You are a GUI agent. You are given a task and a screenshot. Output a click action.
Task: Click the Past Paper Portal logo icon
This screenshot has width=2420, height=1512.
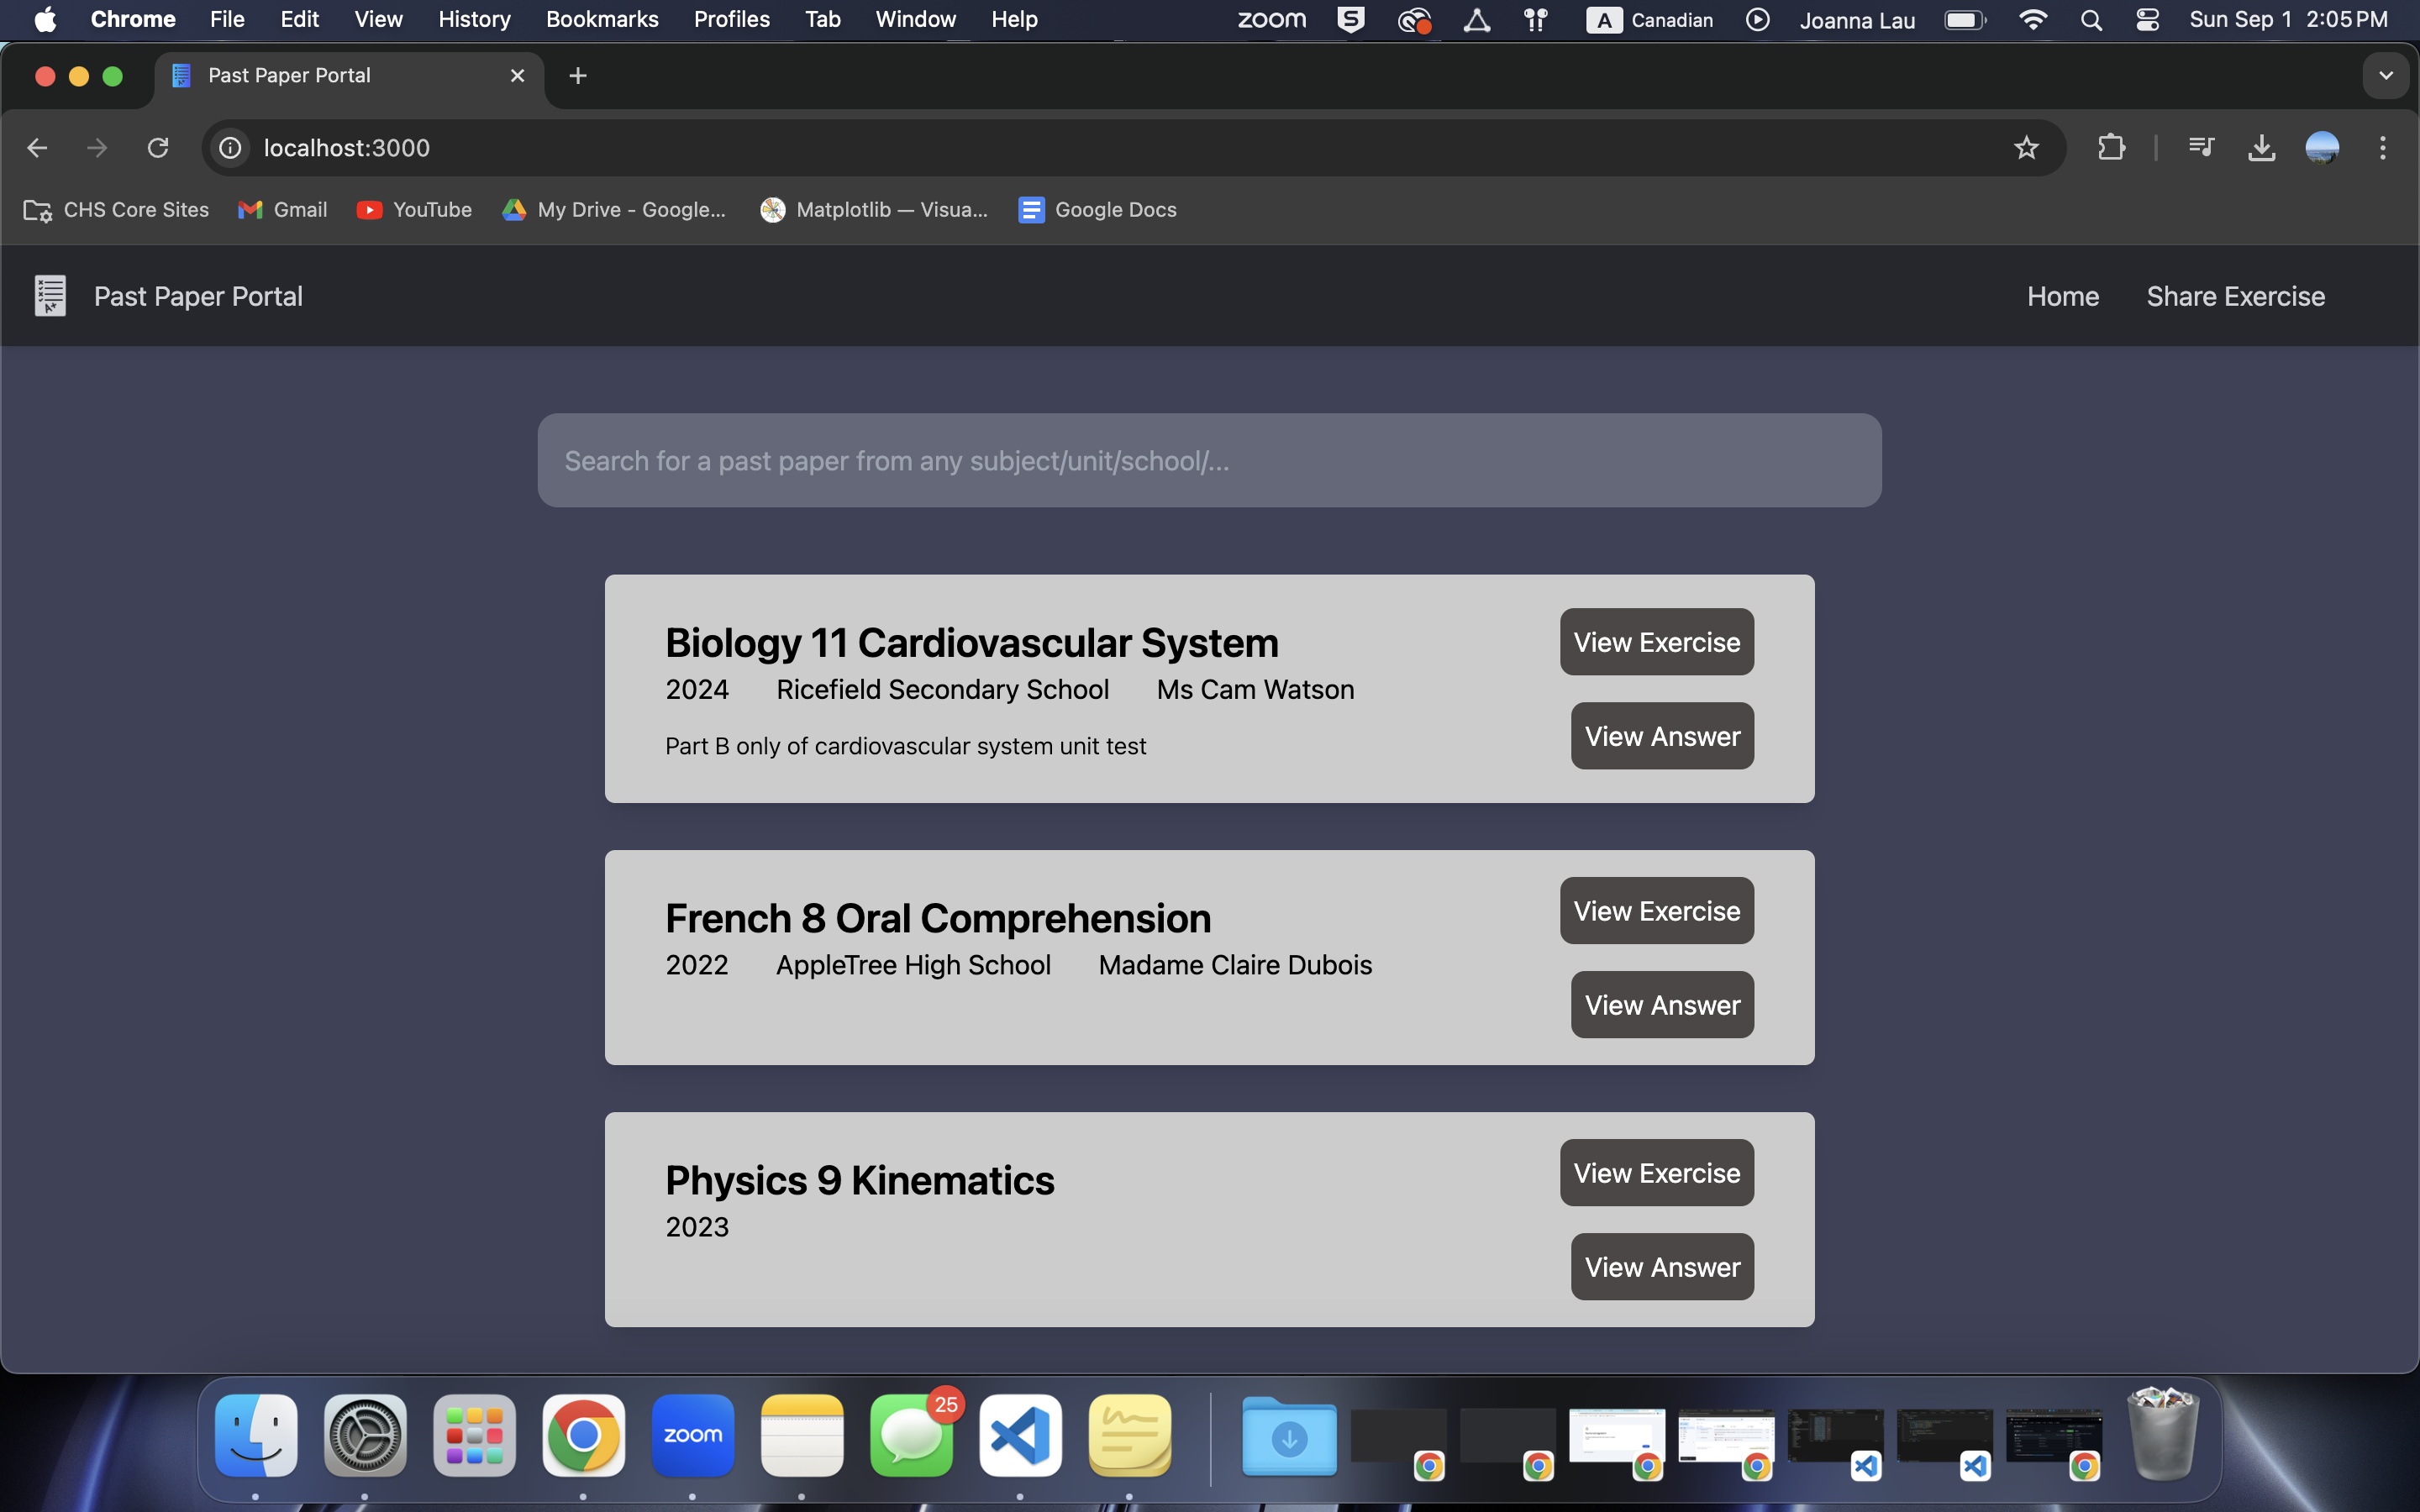[x=50, y=296]
